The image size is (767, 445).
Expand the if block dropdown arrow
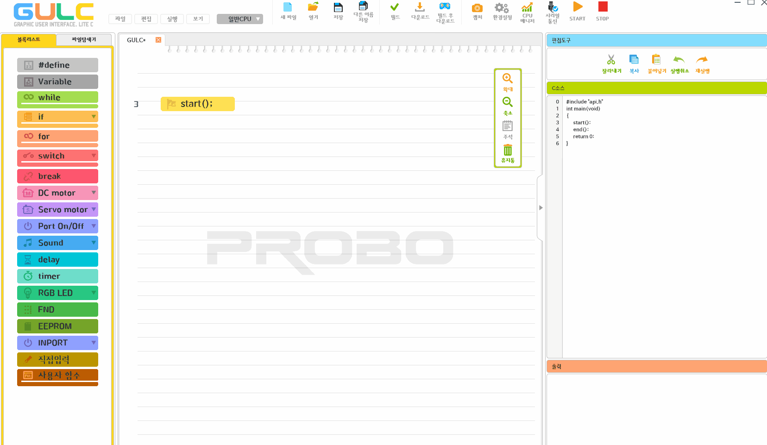click(94, 117)
